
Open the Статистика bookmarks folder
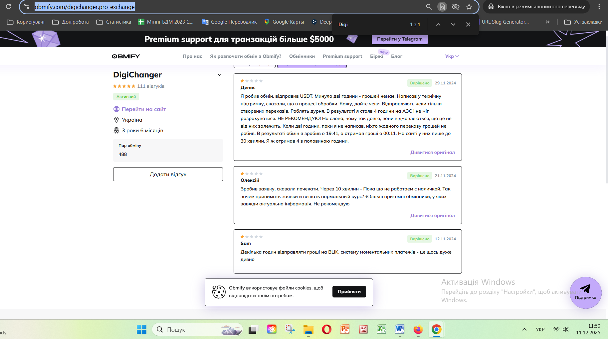click(x=114, y=22)
